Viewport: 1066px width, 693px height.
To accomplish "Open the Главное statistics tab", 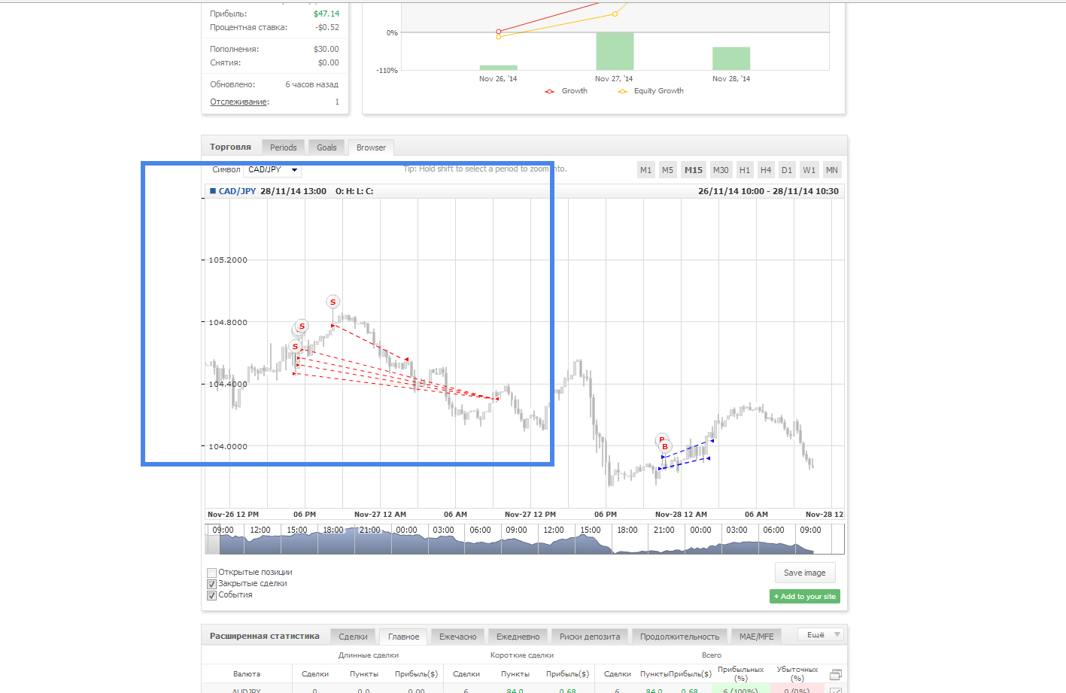I will point(403,637).
